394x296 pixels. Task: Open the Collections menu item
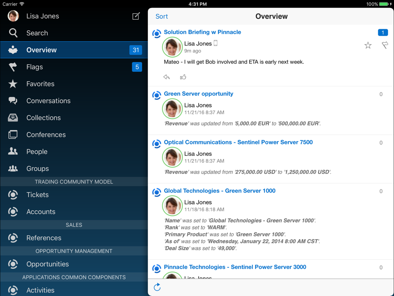point(74,118)
